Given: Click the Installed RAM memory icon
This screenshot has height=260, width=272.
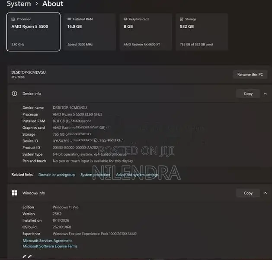Looking at the screenshot, I should click(x=69, y=19).
